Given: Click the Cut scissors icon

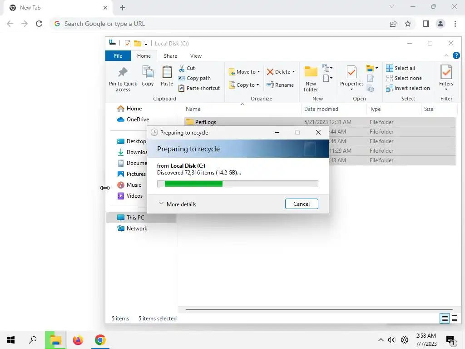Looking at the screenshot, I should pos(182,68).
